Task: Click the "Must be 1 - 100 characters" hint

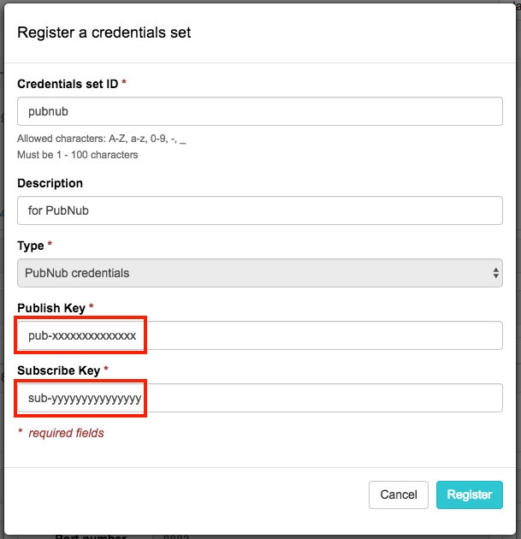Action: (x=78, y=155)
